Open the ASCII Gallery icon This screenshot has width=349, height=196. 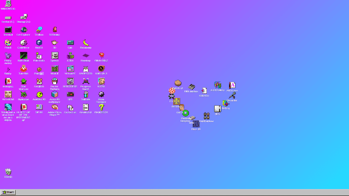pyautogui.click(x=217, y=85)
